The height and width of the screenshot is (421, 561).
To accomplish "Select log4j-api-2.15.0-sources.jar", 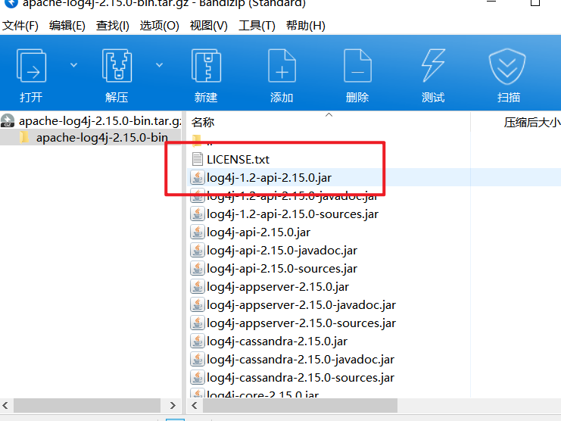I will 282,269.
